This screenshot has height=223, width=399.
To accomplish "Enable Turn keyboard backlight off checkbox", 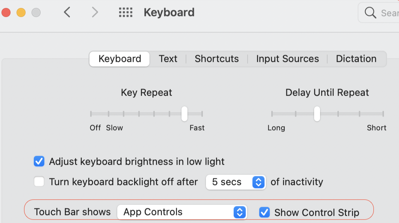I will coord(39,182).
